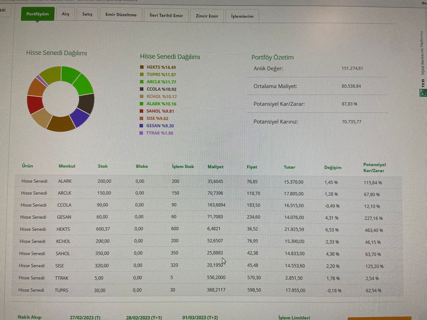Click SISE total amount 14.553,60
The image size is (427, 320).
pos(294,266)
